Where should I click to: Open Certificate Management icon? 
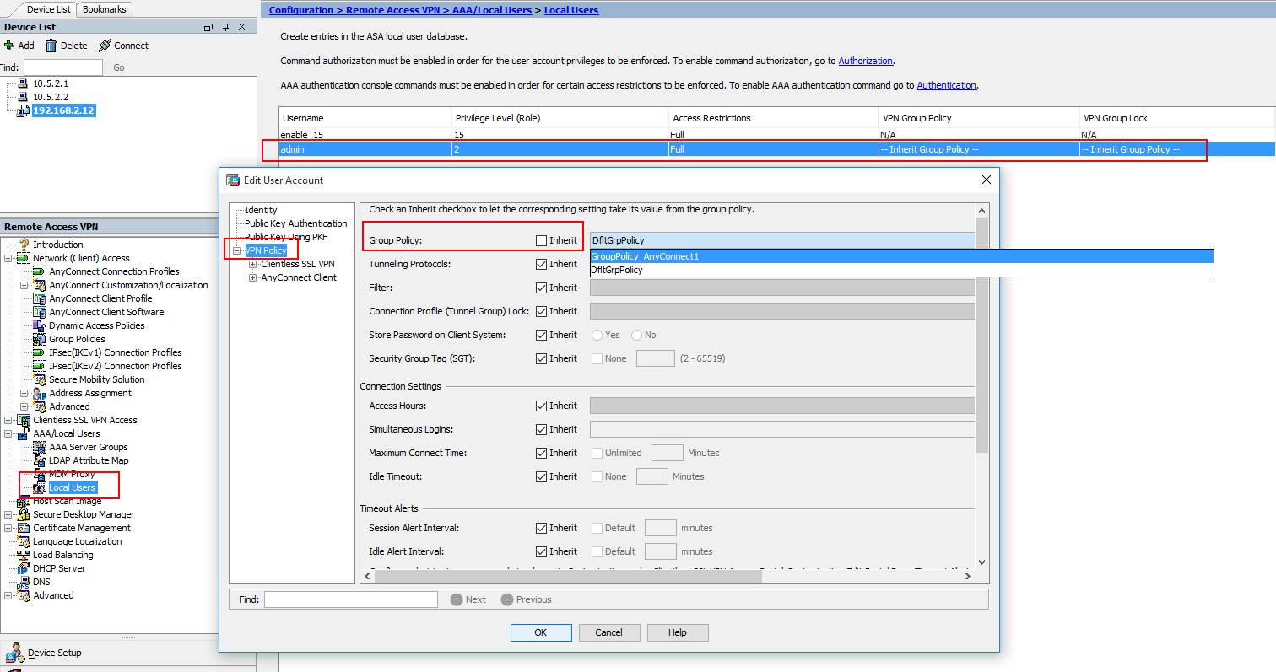click(24, 528)
